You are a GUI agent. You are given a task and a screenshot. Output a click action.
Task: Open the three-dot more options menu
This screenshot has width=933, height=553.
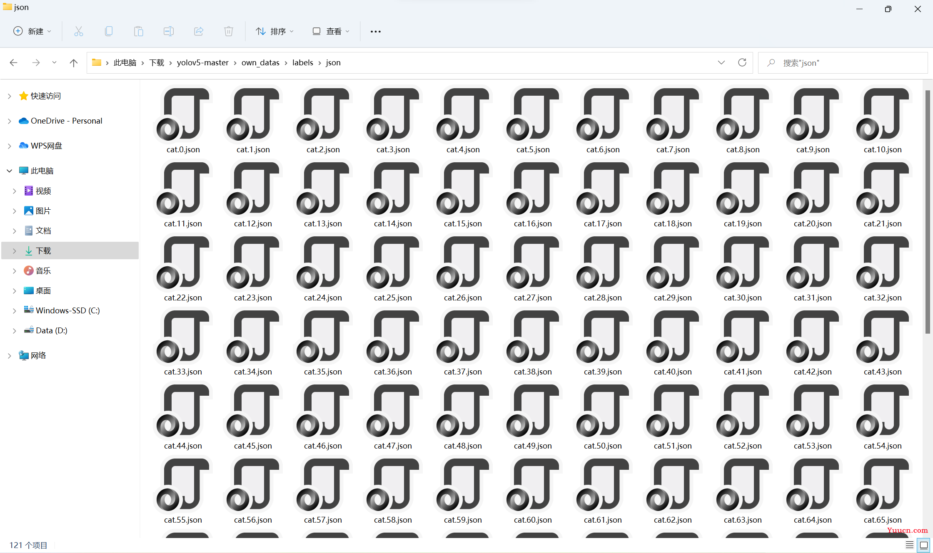(x=376, y=32)
